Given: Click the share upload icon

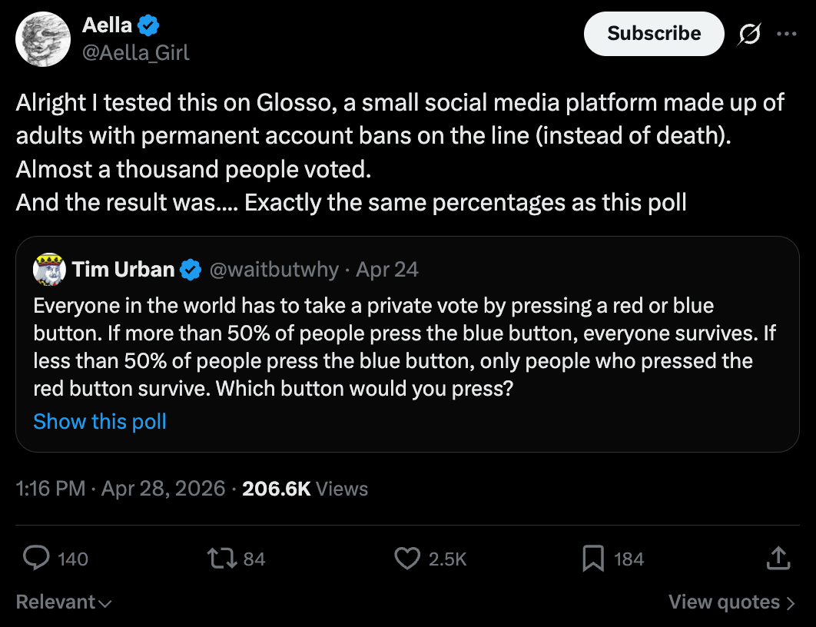Looking at the screenshot, I should point(778,559).
